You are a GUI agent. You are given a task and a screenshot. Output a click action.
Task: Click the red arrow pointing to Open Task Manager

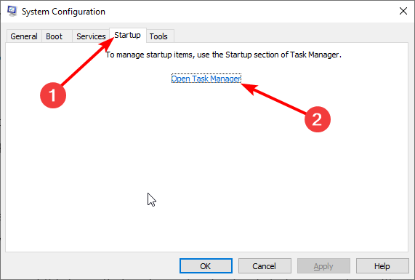(274, 99)
